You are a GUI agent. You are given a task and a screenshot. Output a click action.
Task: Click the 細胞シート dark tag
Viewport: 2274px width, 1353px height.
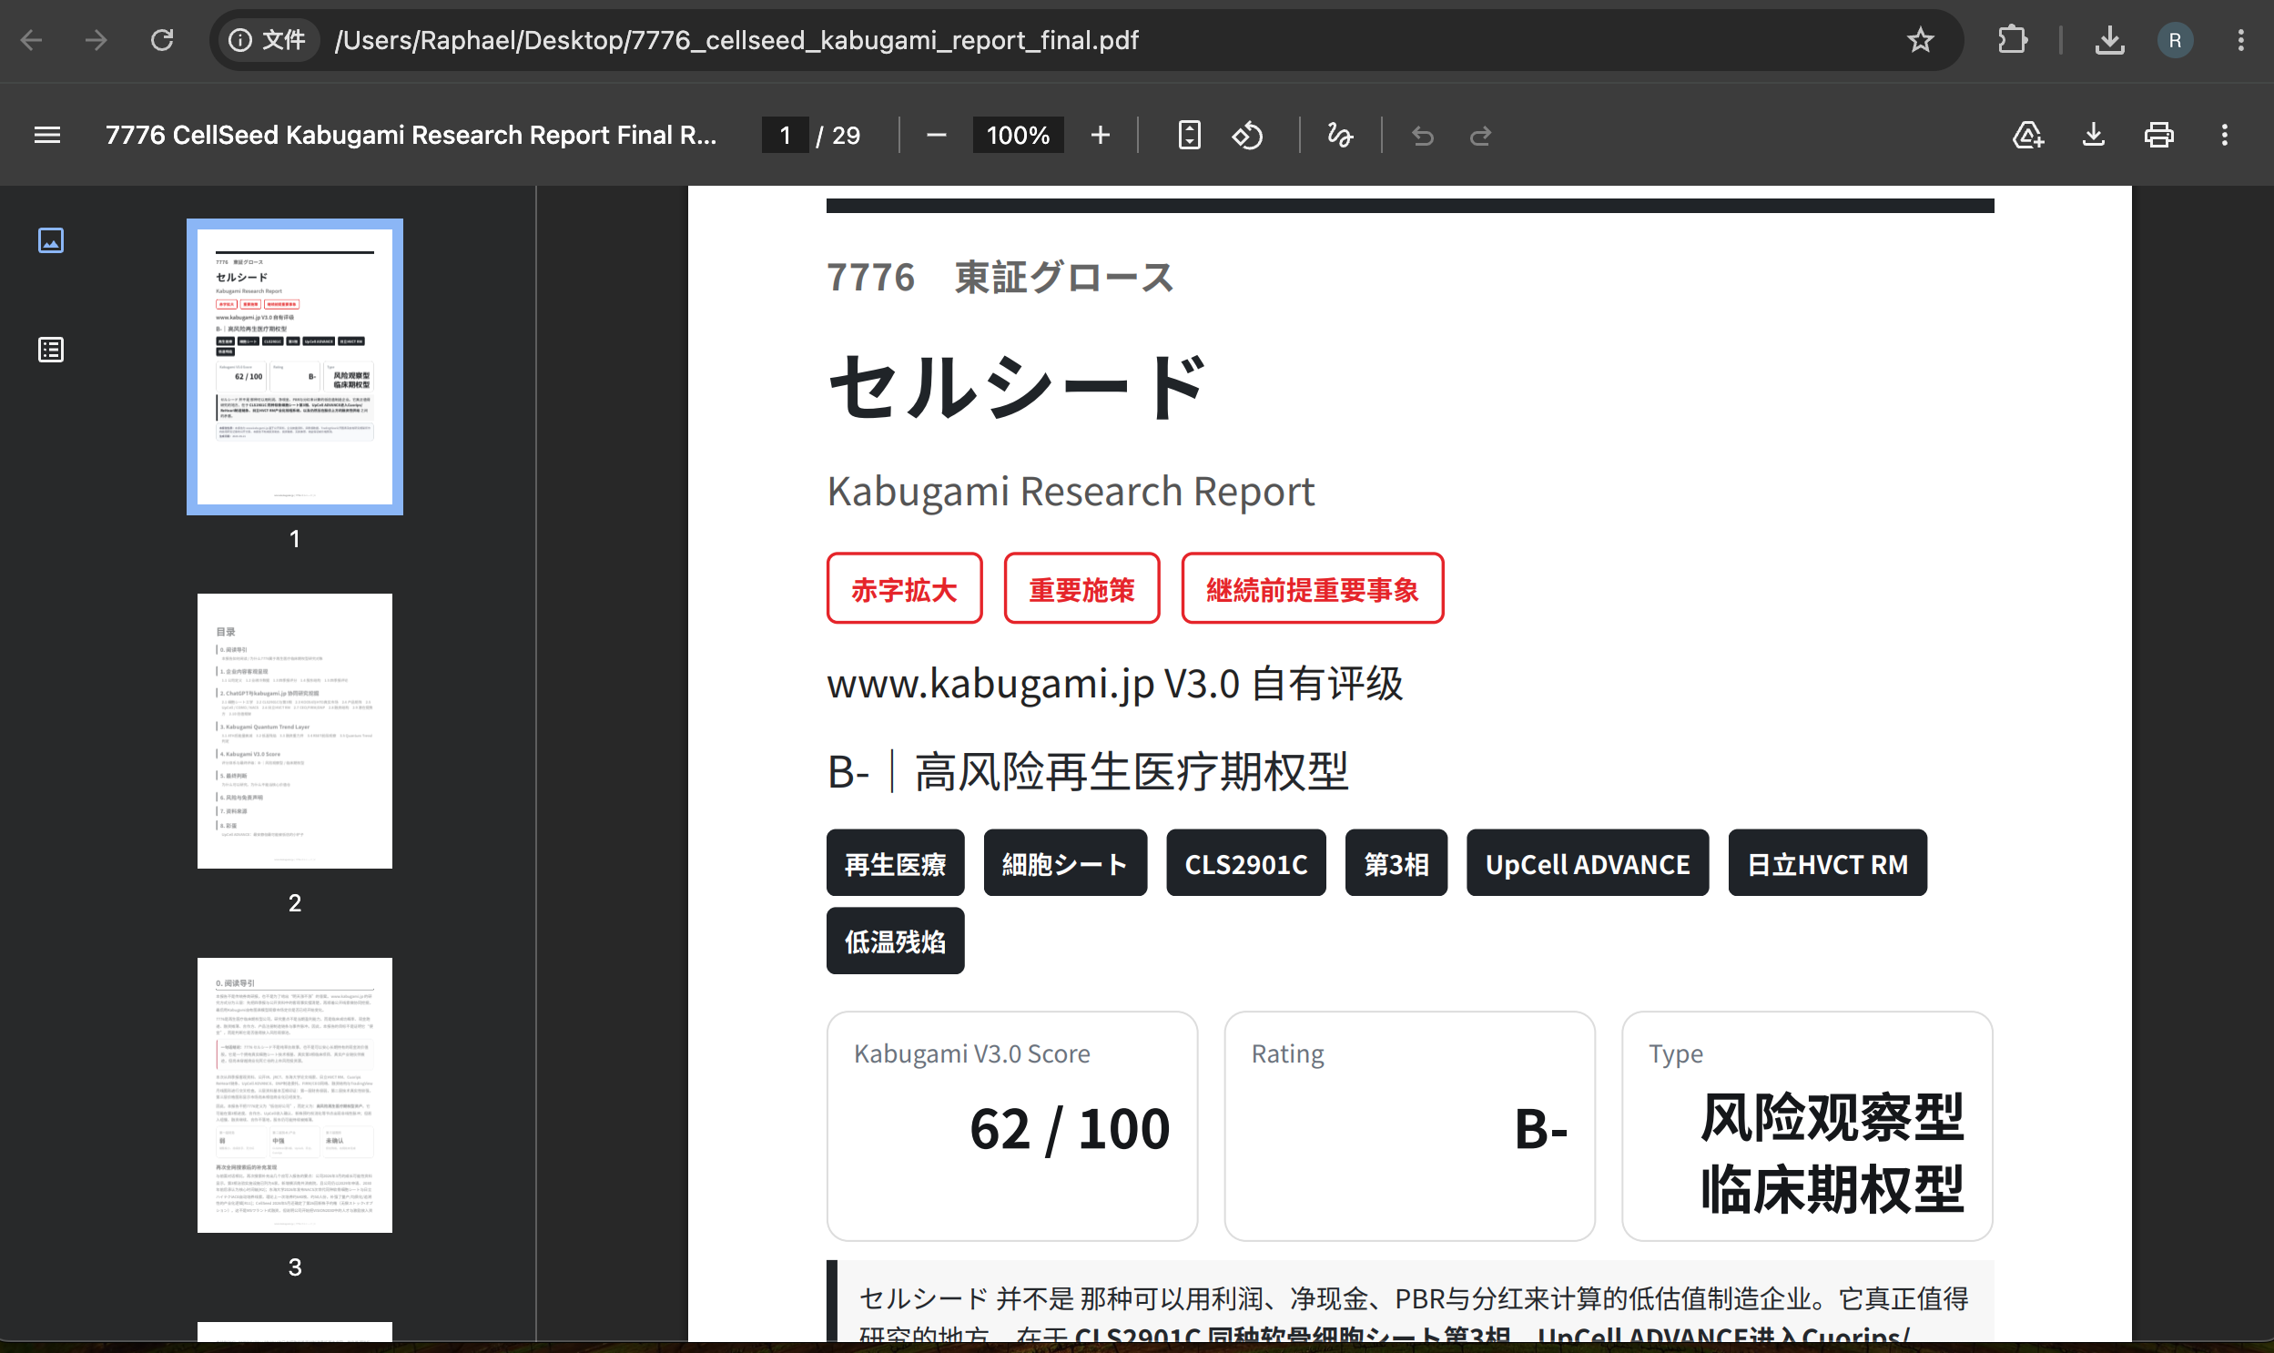click(1065, 863)
